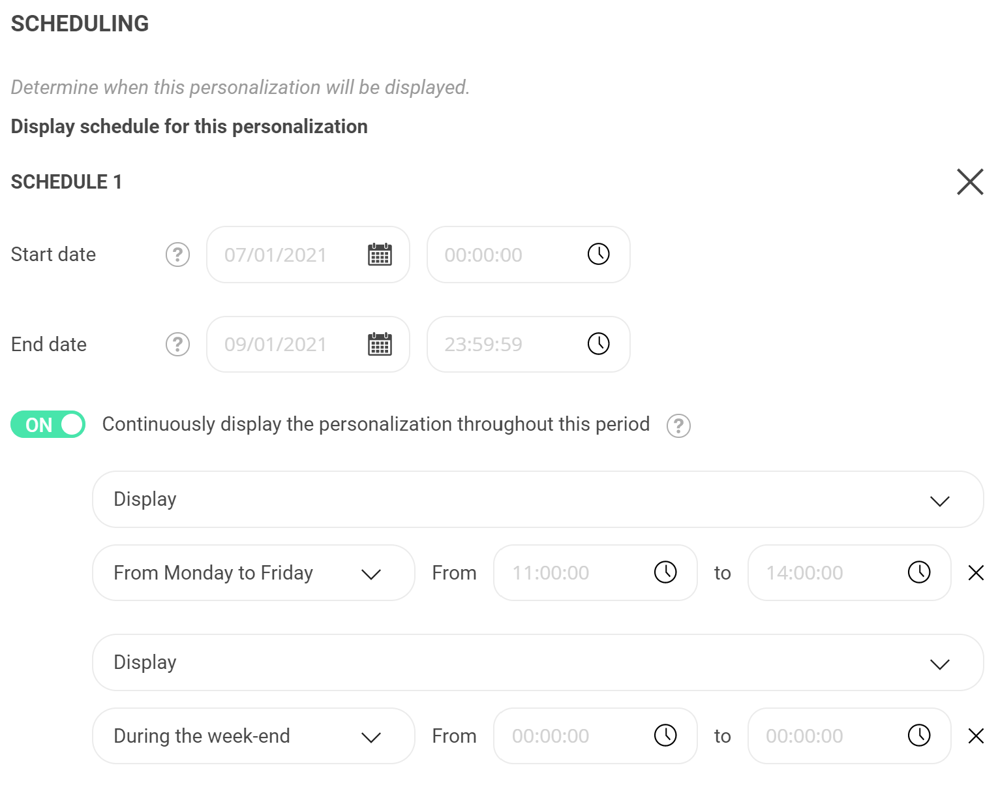Screen dimensions: 998x791
Task: Delete the Monday to Friday time rule
Action: tap(976, 573)
